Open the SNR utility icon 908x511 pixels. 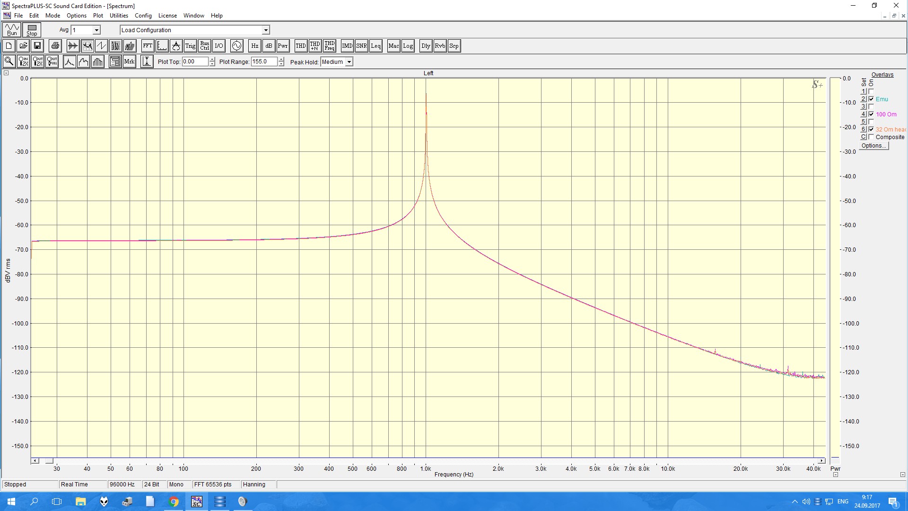coord(361,46)
